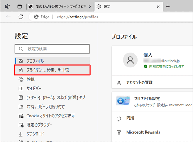Click the default browser icon beside 既定のブラウザー
Screen dimensions: 193x142
(x=21, y=125)
